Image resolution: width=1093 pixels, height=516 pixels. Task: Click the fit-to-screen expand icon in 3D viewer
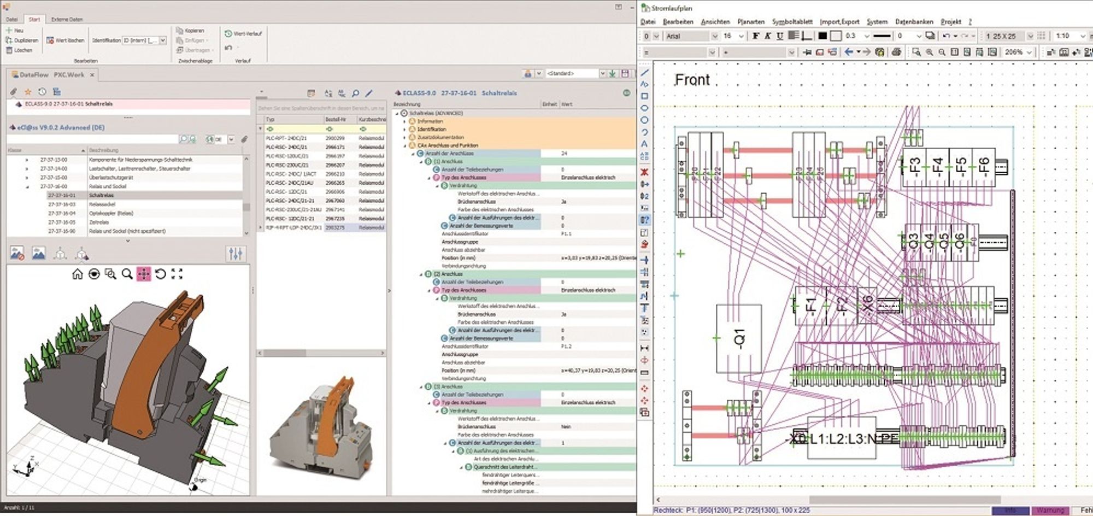[177, 274]
